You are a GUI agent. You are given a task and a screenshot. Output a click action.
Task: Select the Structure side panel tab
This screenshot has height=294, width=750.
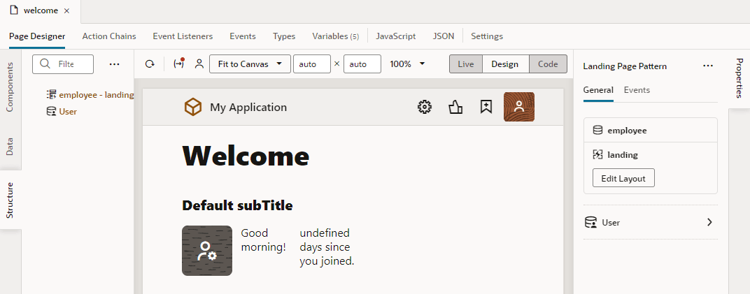[10, 200]
